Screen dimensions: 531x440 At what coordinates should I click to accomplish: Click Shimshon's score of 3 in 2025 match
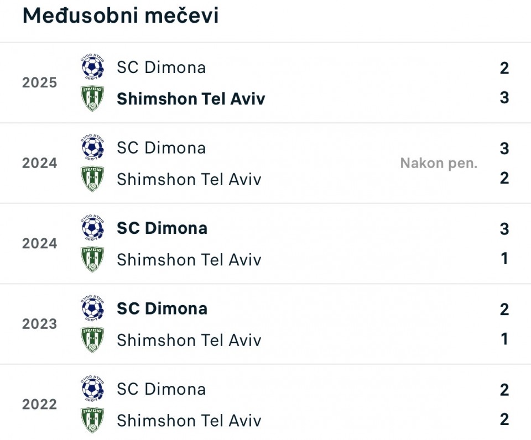pos(504,98)
